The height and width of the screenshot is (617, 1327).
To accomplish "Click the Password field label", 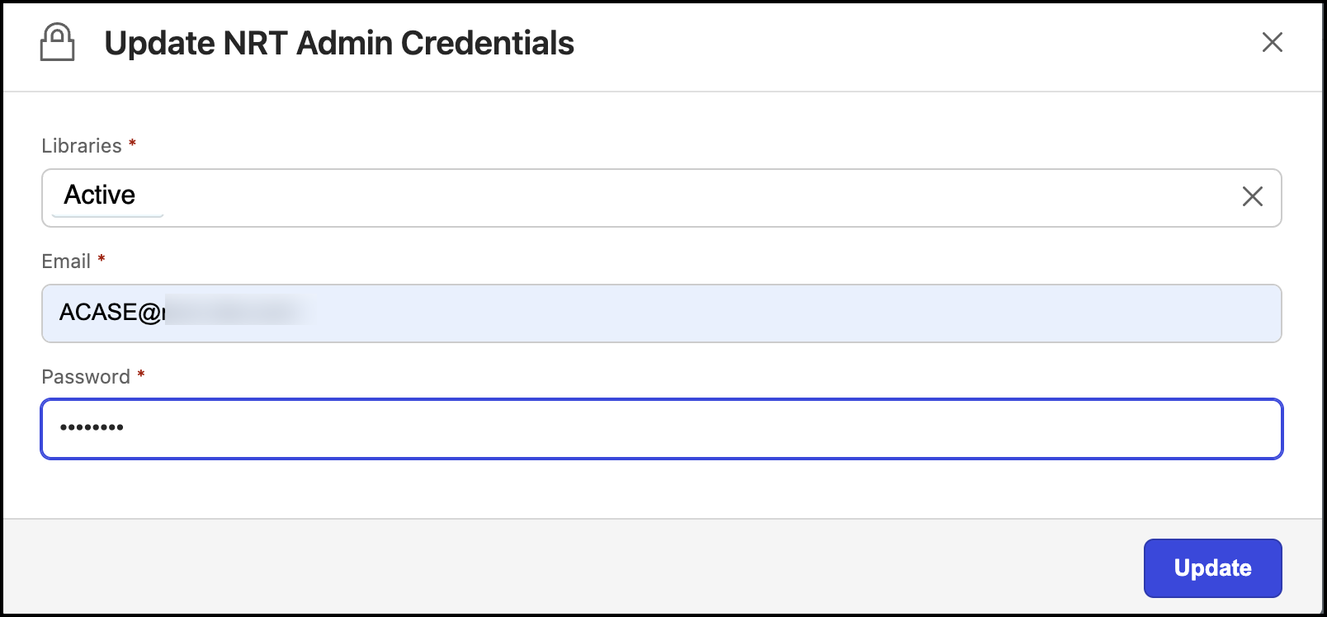I will point(86,377).
